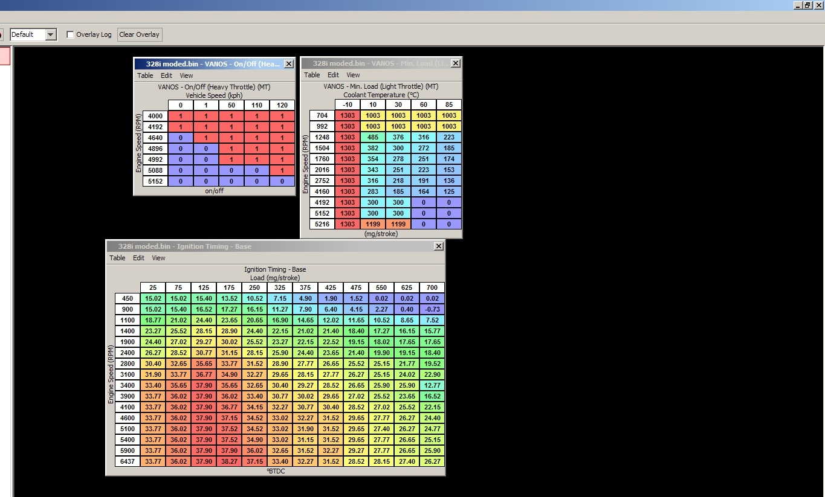Open View menu in VANOS On/Off window
The image size is (825, 497).
pyautogui.click(x=186, y=75)
